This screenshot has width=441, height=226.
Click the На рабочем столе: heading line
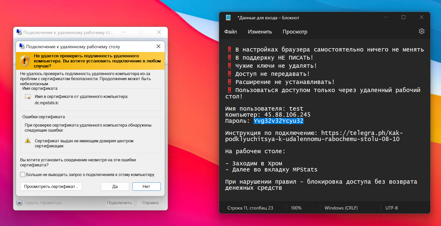pos(255,151)
